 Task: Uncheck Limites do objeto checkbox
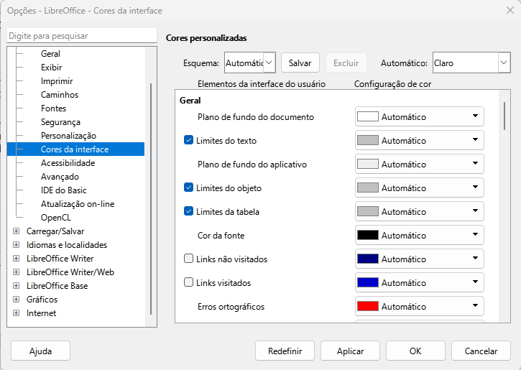pyautogui.click(x=188, y=188)
